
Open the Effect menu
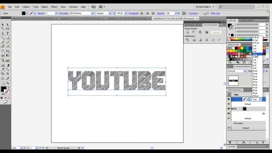54,7
